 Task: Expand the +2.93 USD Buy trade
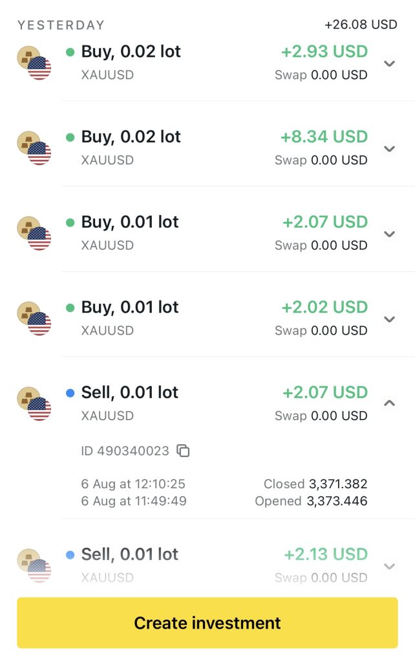pos(389,63)
